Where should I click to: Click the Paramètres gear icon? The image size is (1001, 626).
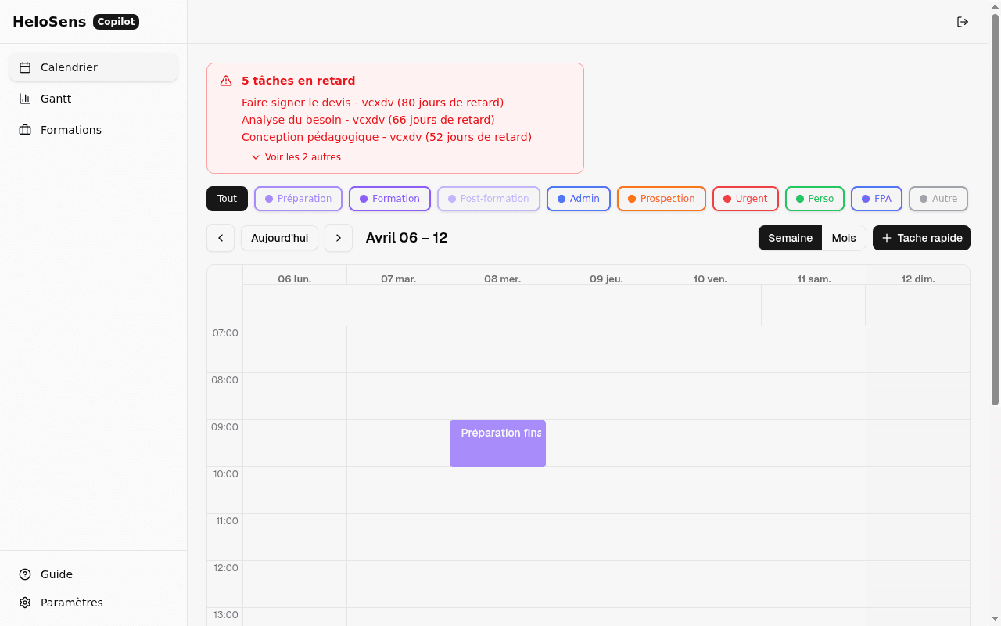(x=25, y=603)
